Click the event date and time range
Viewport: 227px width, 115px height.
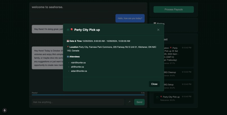tap(106, 41)
